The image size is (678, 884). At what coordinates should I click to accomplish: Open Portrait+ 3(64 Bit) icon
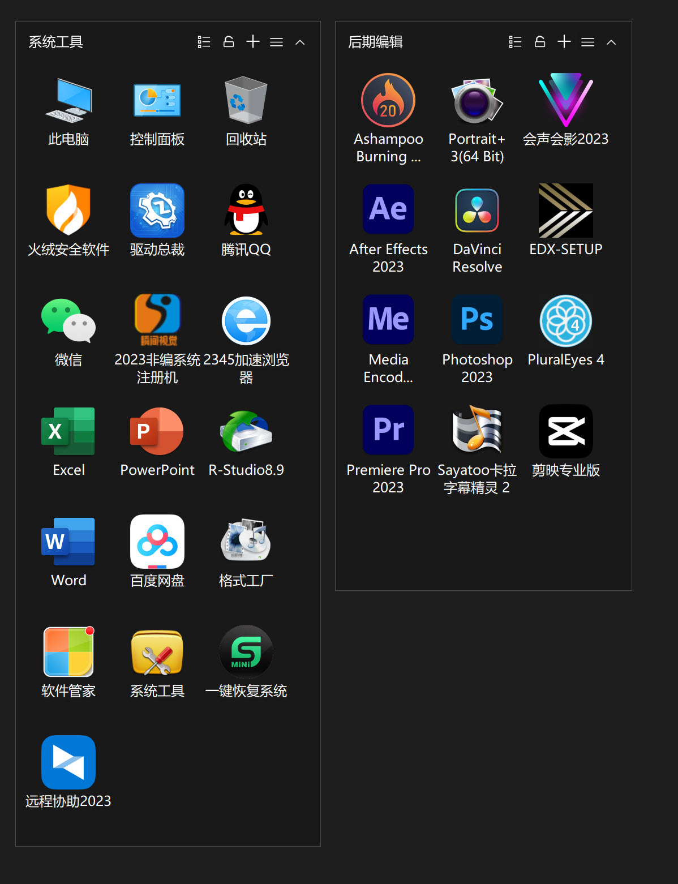click(477, 101)
